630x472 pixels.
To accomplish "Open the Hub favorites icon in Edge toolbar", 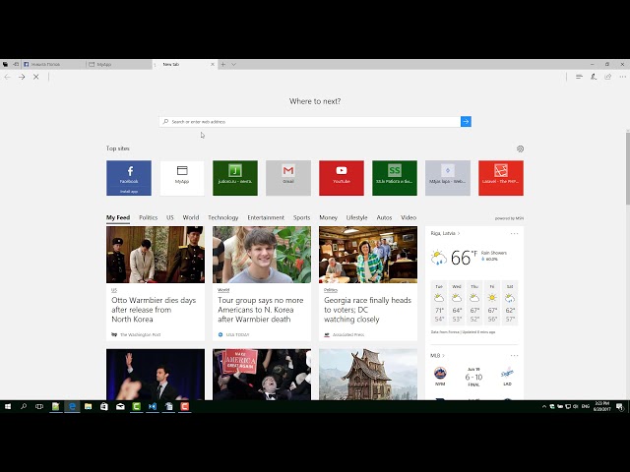I will [579, 77].
